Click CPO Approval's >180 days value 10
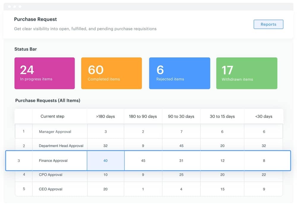Image resolution: width=297 pixels, height=206 pixels. click(x=105, y=175)
